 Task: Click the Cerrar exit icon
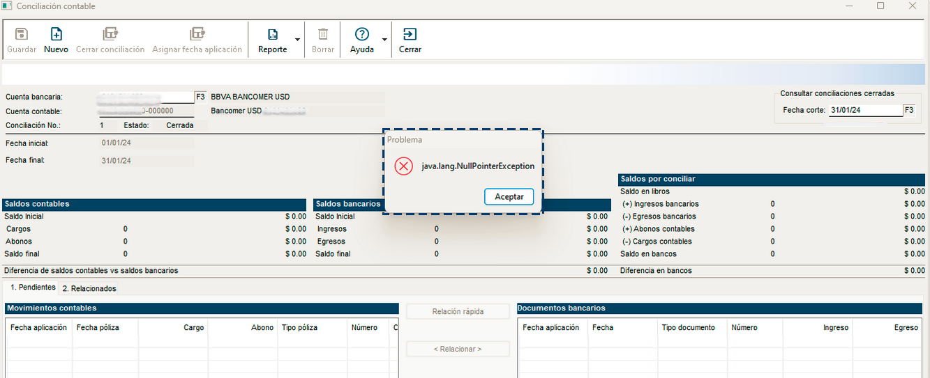410,34
